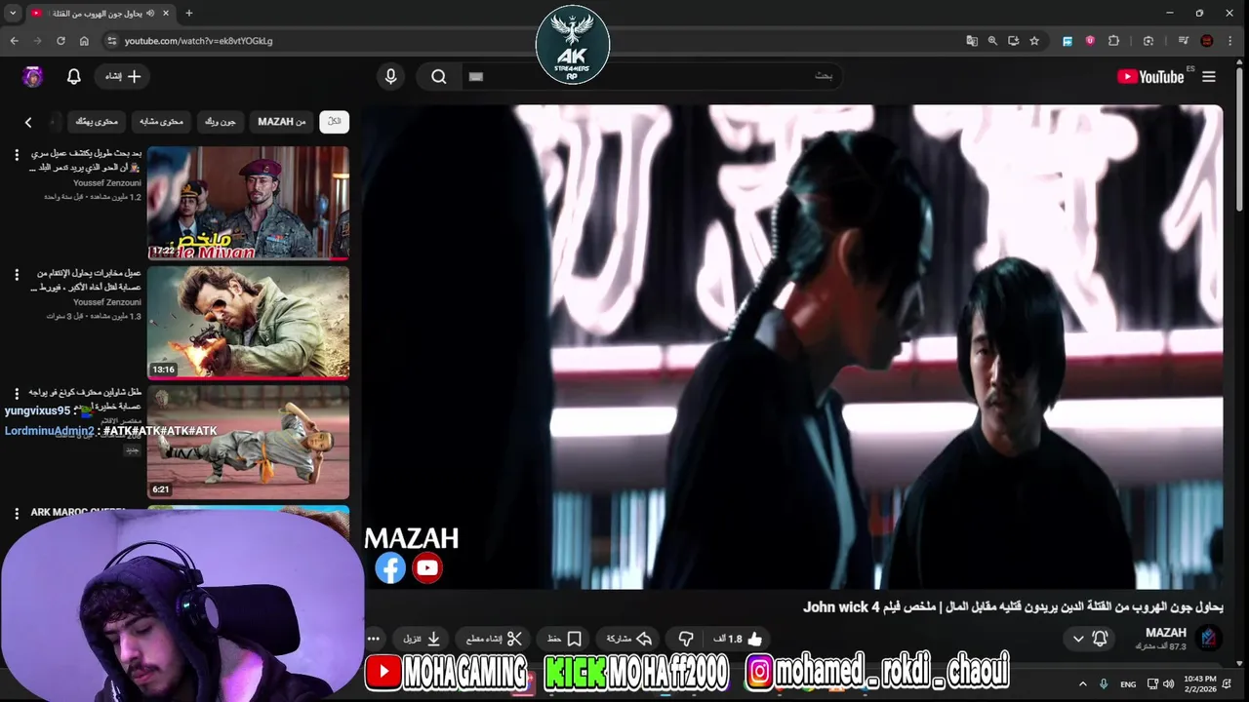Select the 'من MAZAH' filter chip
Viewport: 1249px width, 702px height.
[282, 122]
